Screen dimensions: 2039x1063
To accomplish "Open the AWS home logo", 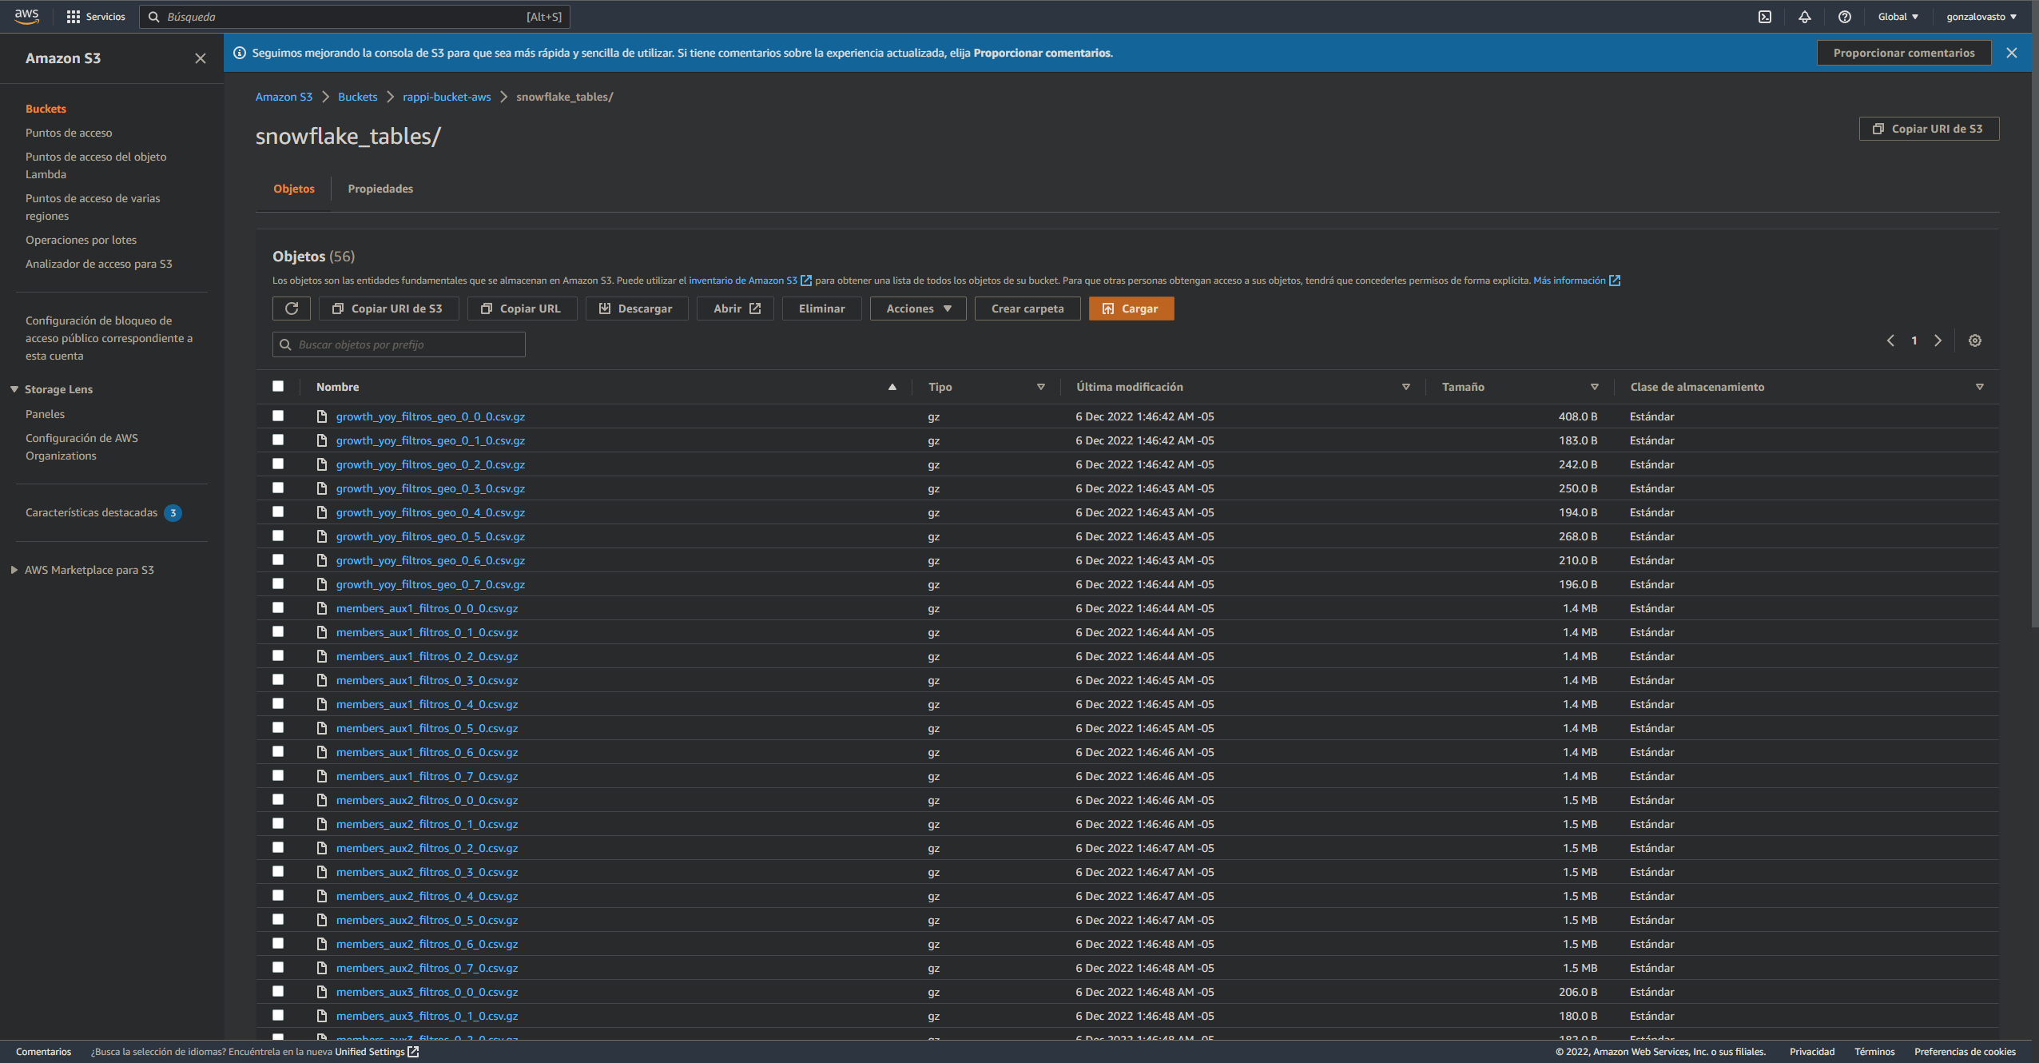I will coord(27,16).
